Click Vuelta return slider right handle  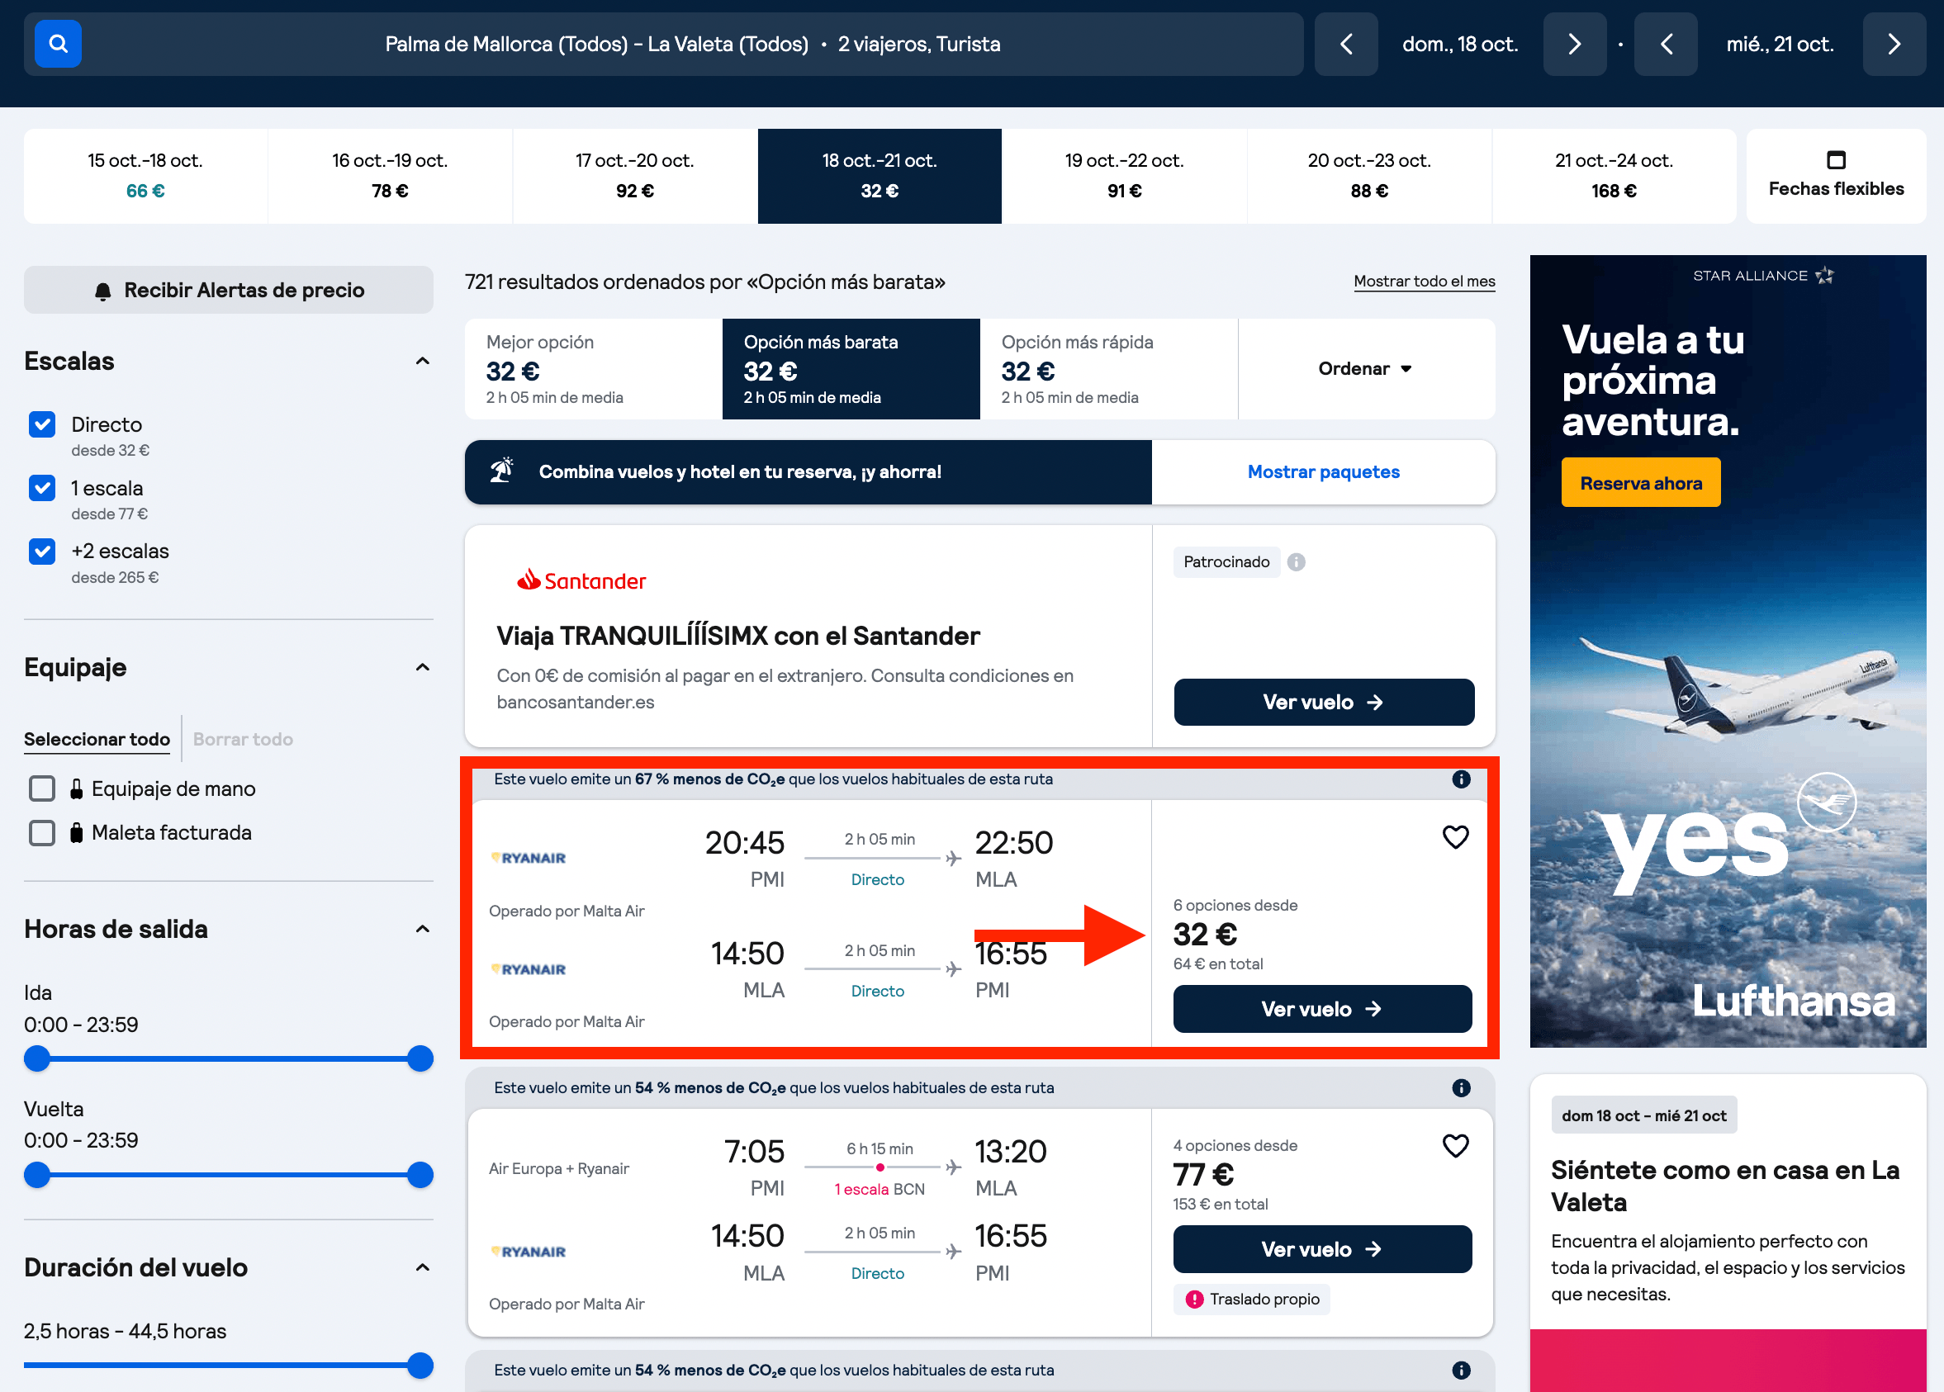click(x=420, y=1174)
